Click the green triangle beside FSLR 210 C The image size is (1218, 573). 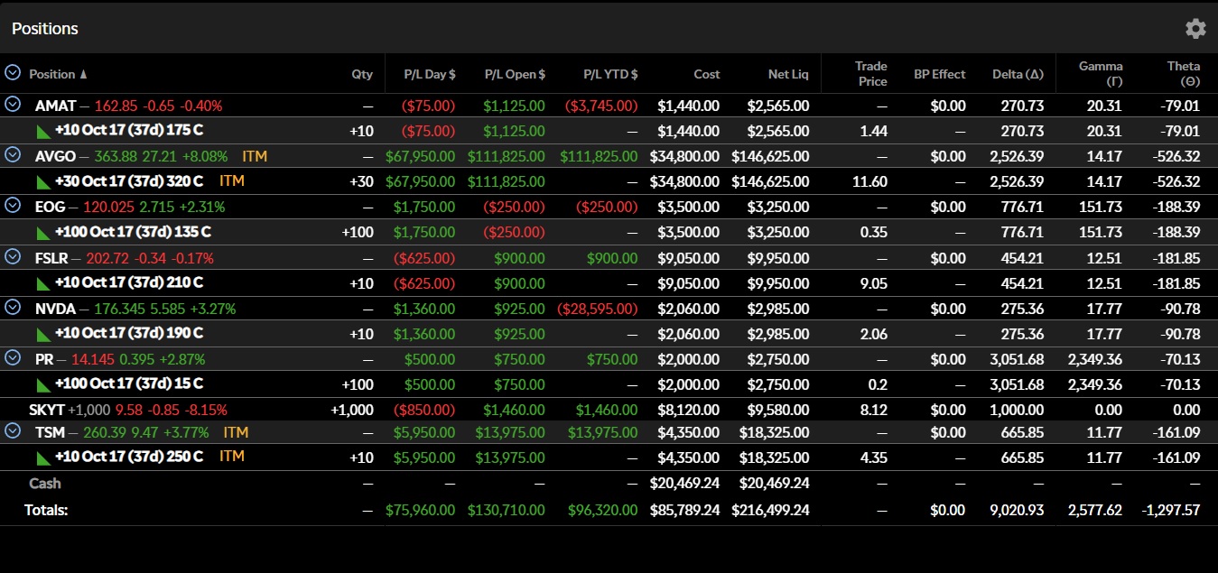(42, 283)
